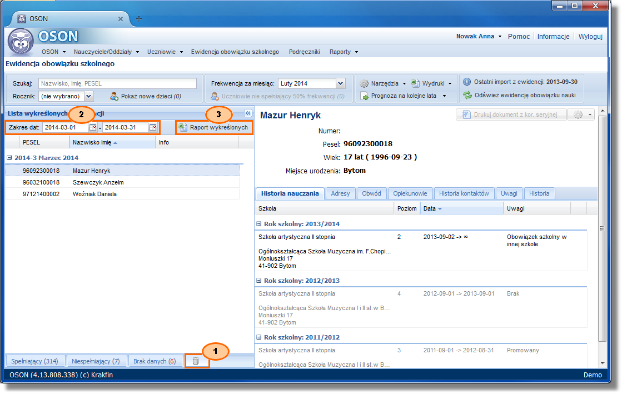Click the Wyloguj link
Viewport: 622px width, 394px height.
point(590,36)
